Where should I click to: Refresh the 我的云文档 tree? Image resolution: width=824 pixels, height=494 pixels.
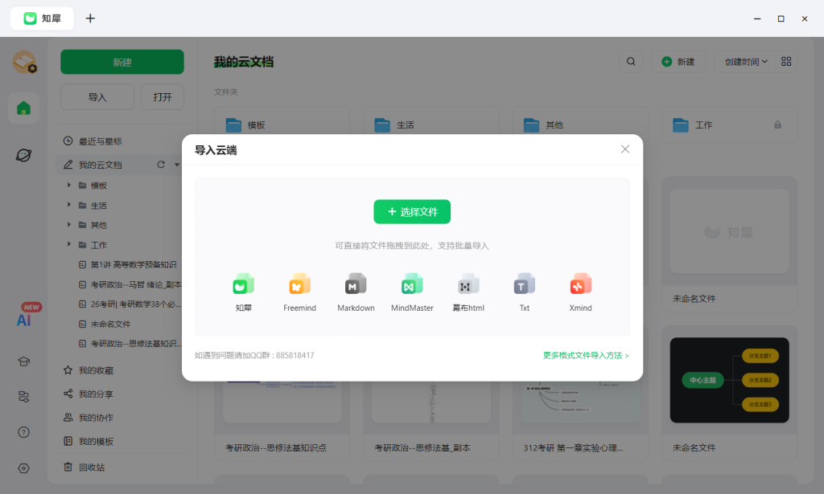(161, 165)
